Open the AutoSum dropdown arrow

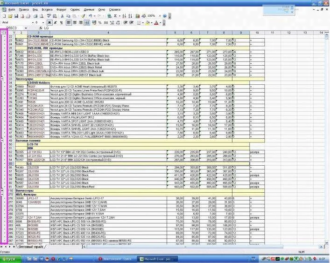(119, 16)
